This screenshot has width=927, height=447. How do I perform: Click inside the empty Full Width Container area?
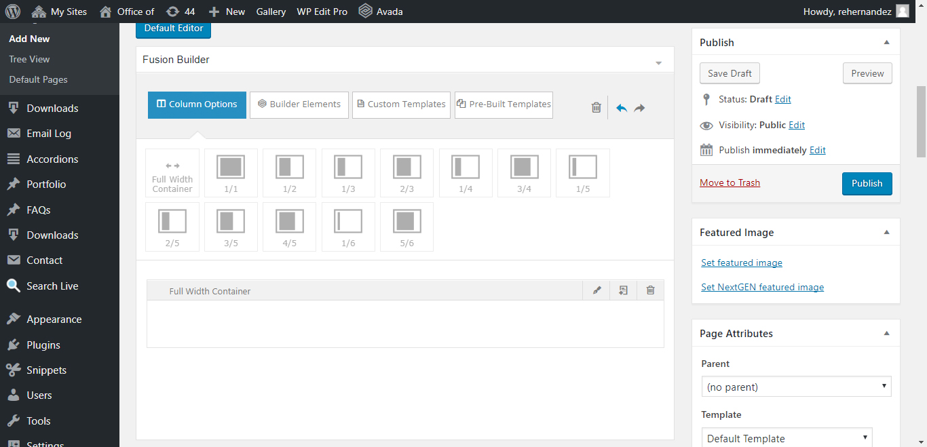click(405, 324)
